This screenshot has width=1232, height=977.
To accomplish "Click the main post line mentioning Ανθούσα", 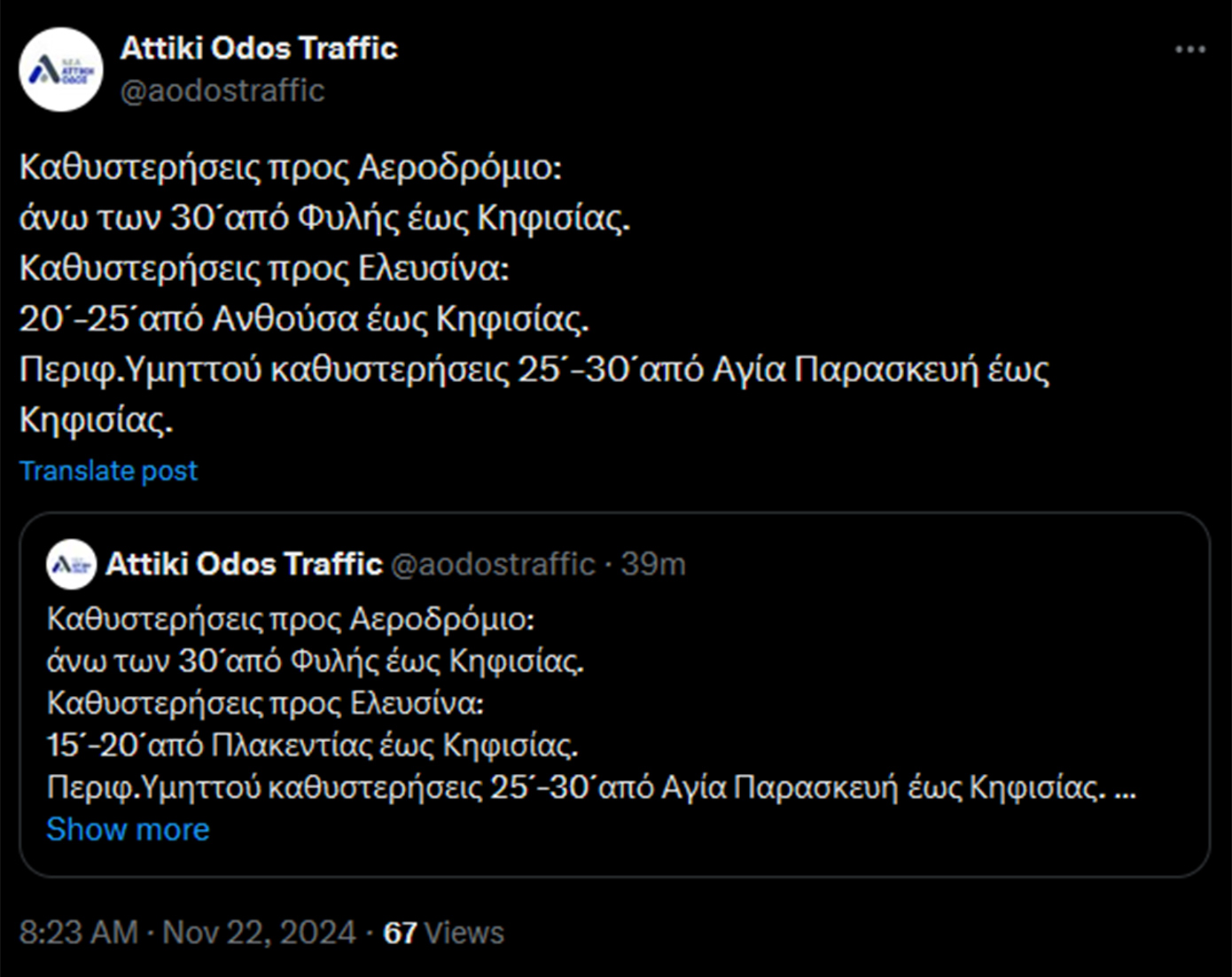I will pos(304,319).
